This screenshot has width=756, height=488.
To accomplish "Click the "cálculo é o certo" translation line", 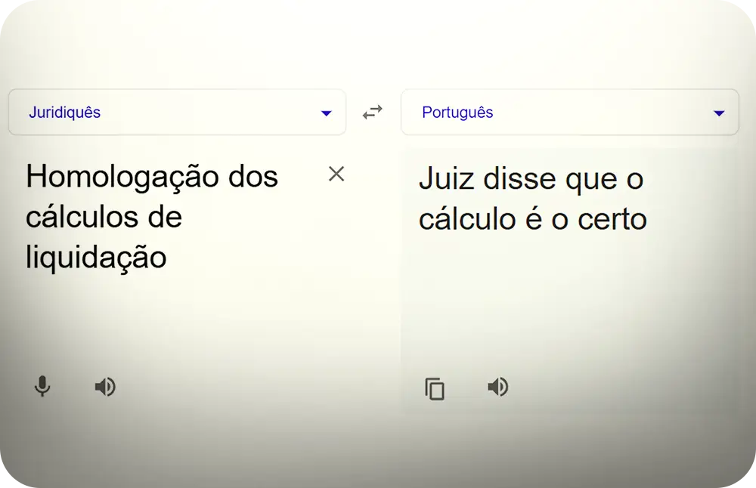I will click(532, 220).
